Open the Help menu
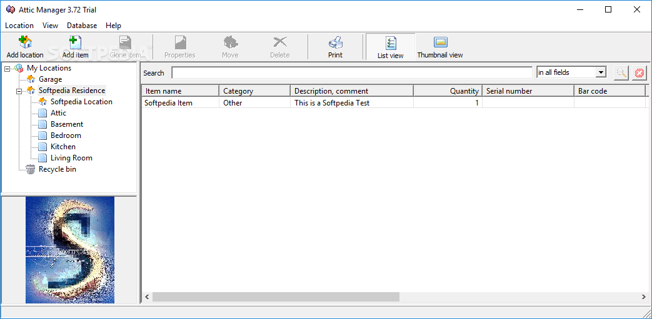 (113, 26)
